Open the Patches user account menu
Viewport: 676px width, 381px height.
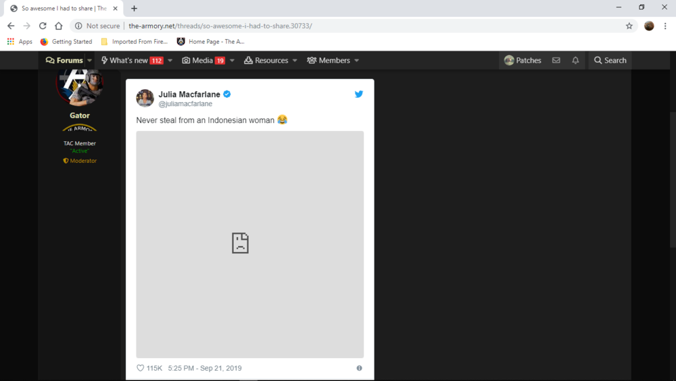point(523,60)
